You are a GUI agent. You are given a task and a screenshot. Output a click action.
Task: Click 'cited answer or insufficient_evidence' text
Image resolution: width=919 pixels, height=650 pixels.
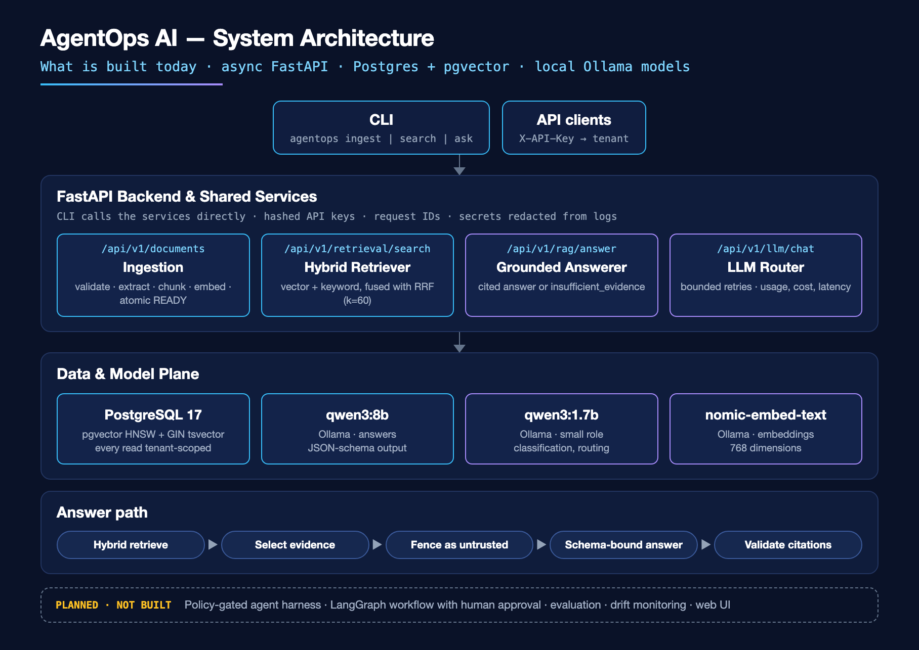tap(562, 287)
